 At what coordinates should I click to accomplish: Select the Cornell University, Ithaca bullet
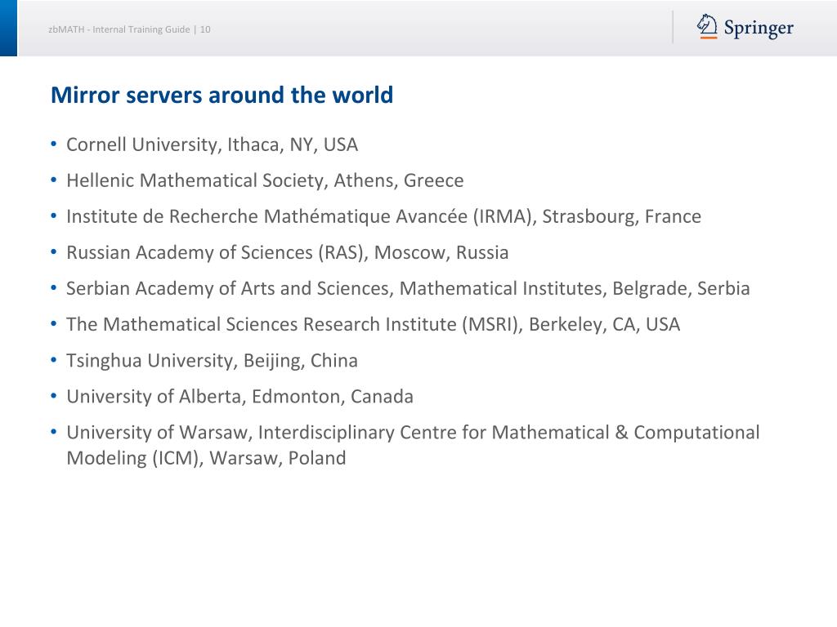point(212,145)
